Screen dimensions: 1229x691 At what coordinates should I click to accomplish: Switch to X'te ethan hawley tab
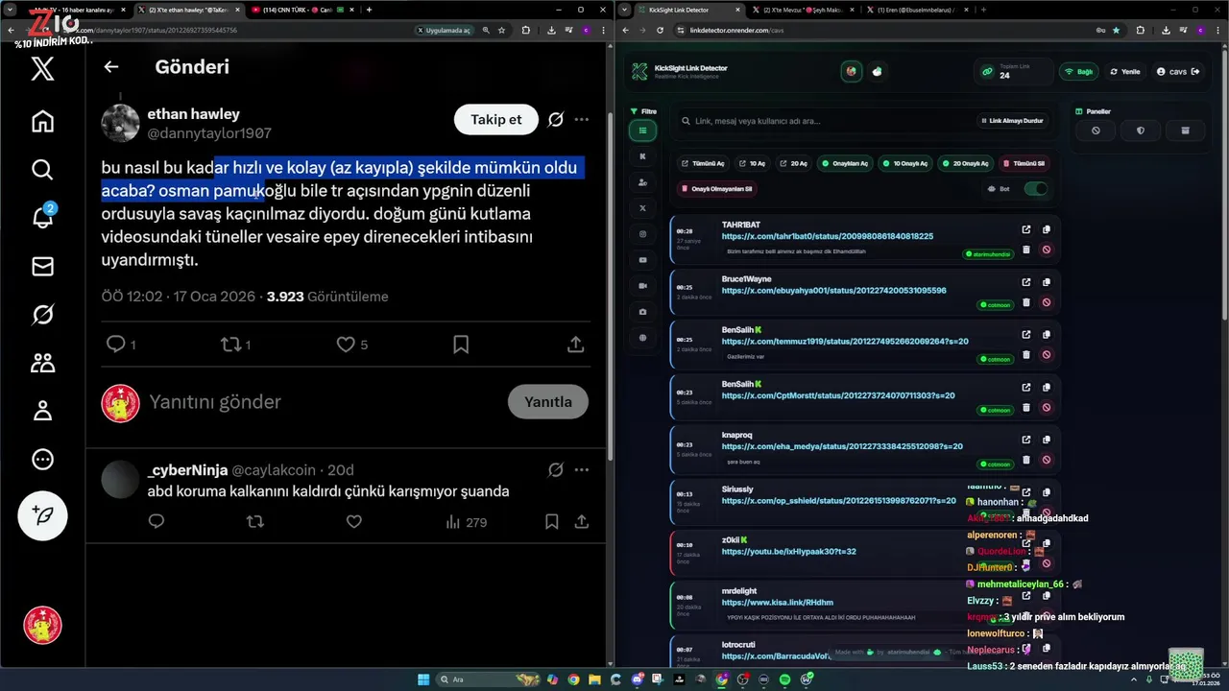(x=188, y=10)
